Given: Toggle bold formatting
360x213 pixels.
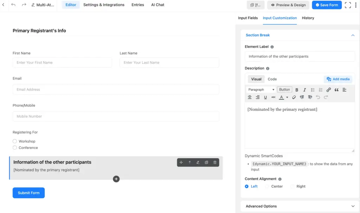Looking at the screenshot, I should (297, 90).
